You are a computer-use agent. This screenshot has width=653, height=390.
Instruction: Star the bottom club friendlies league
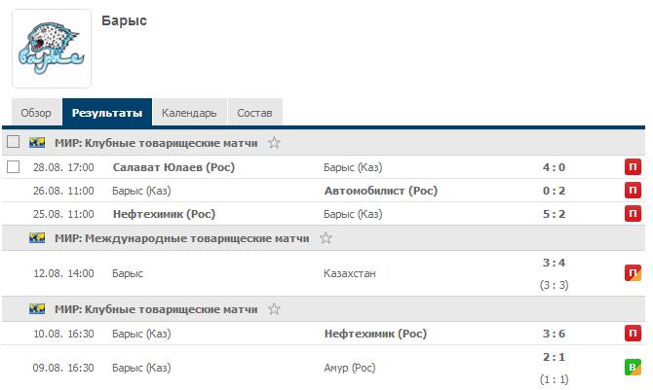pos(274,309)
